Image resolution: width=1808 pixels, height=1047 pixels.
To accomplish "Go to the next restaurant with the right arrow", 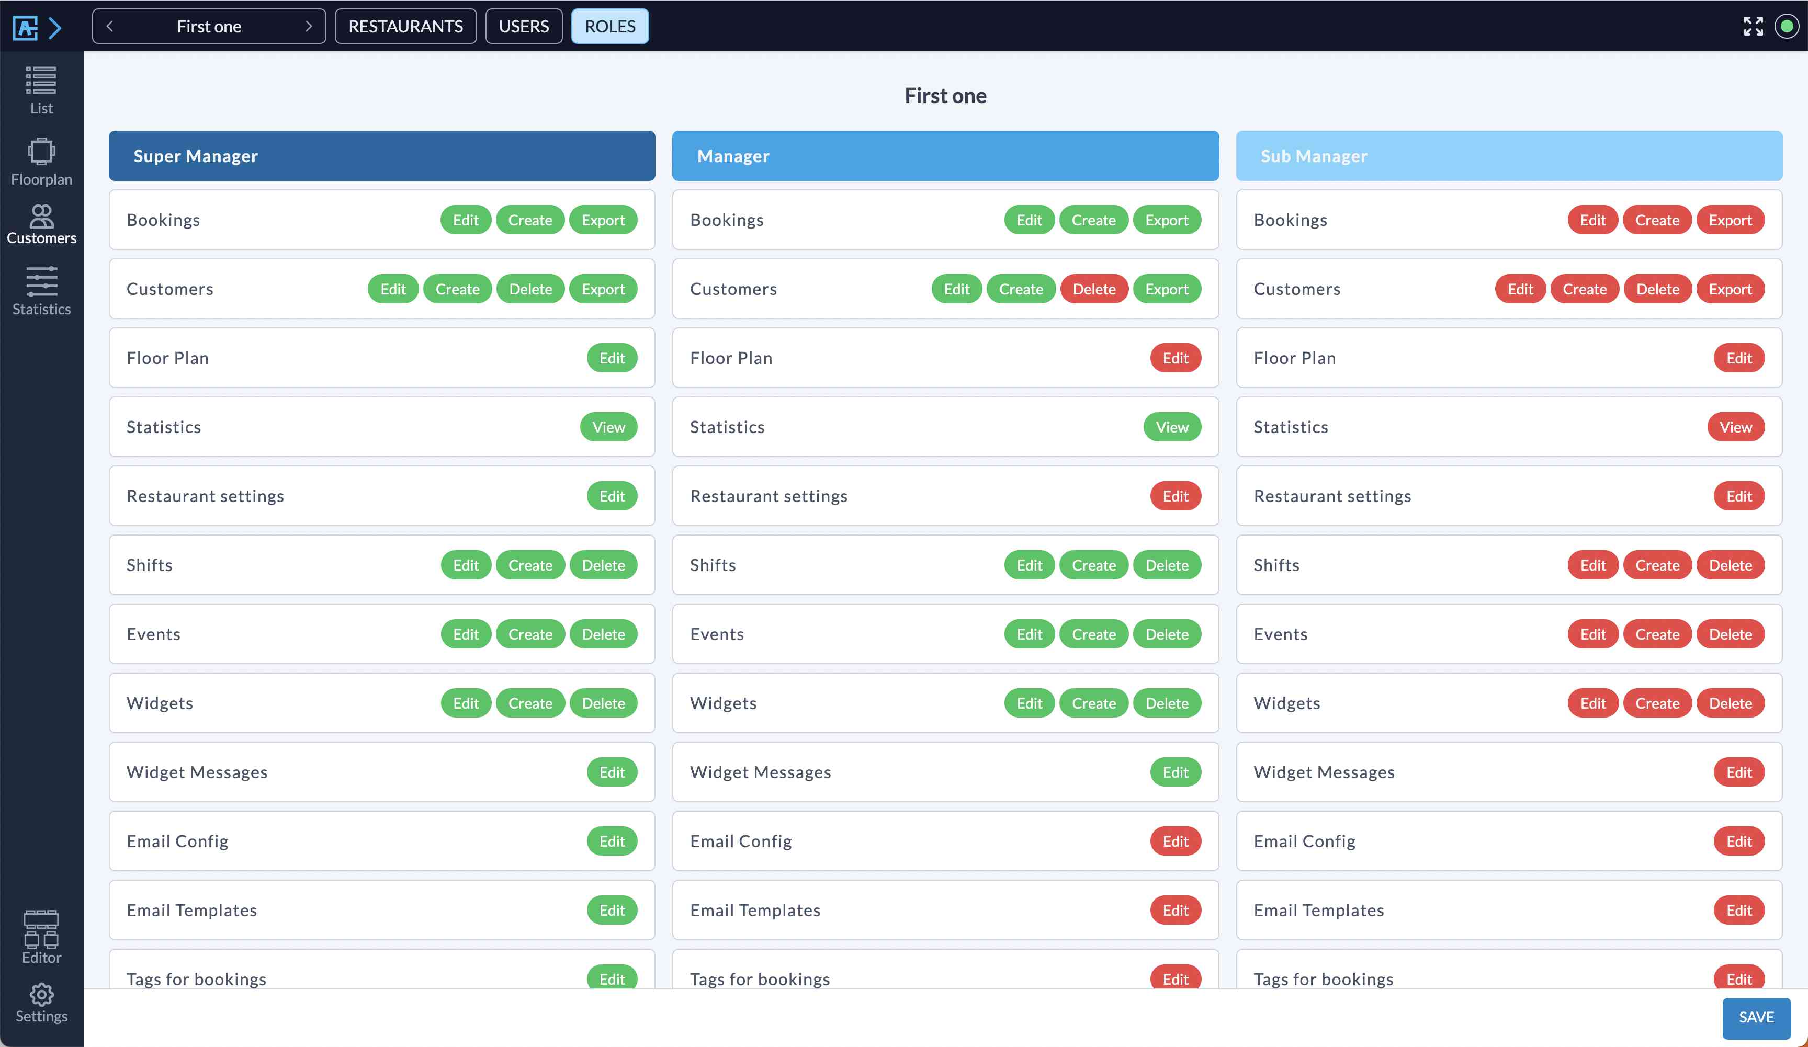I will [x=309, y=27].
